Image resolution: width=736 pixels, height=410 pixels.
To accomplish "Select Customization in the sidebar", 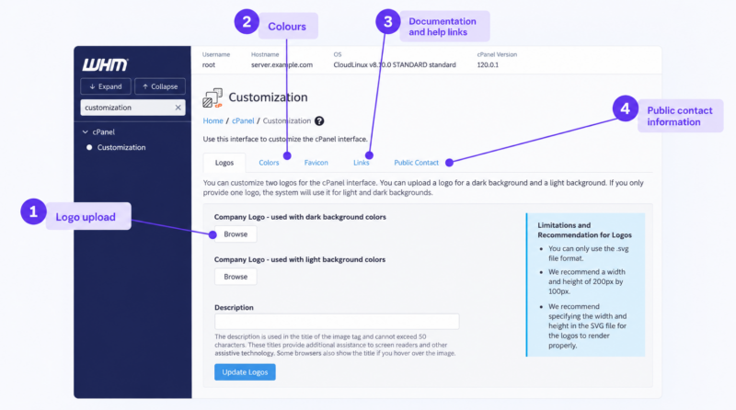I will coord(121,147).
